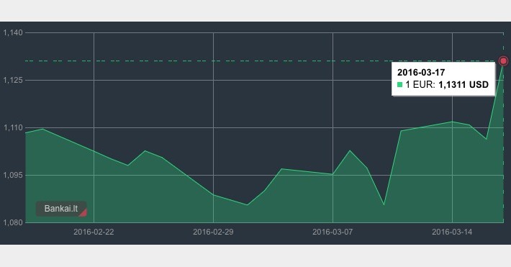The width and height of the screenshot is (511, 267).
Task: Click the y-axis label 1,095
Action: (x=13, y=175)
